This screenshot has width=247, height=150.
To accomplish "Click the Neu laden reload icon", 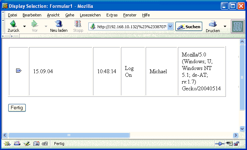I will (59, 24).
